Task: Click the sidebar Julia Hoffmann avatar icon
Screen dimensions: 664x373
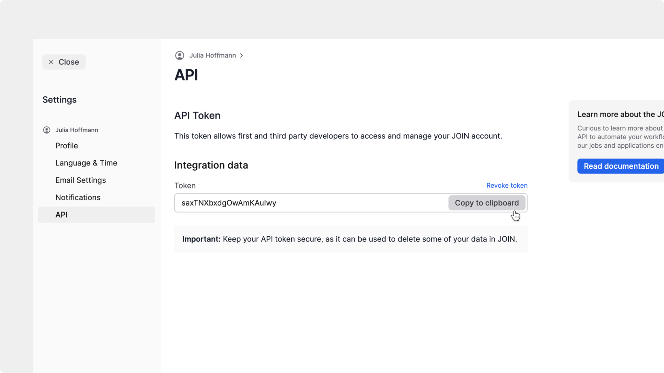Action: tap(47, 130)
